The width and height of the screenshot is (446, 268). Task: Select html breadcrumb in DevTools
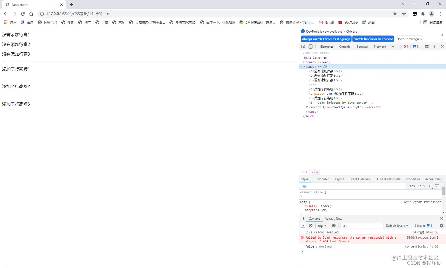coord(304,172)
